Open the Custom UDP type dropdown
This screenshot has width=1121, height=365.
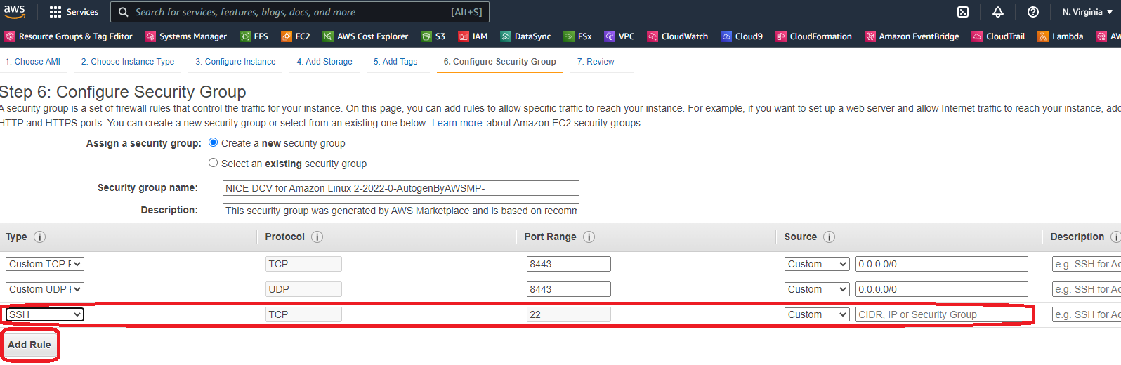coord(45,289)
